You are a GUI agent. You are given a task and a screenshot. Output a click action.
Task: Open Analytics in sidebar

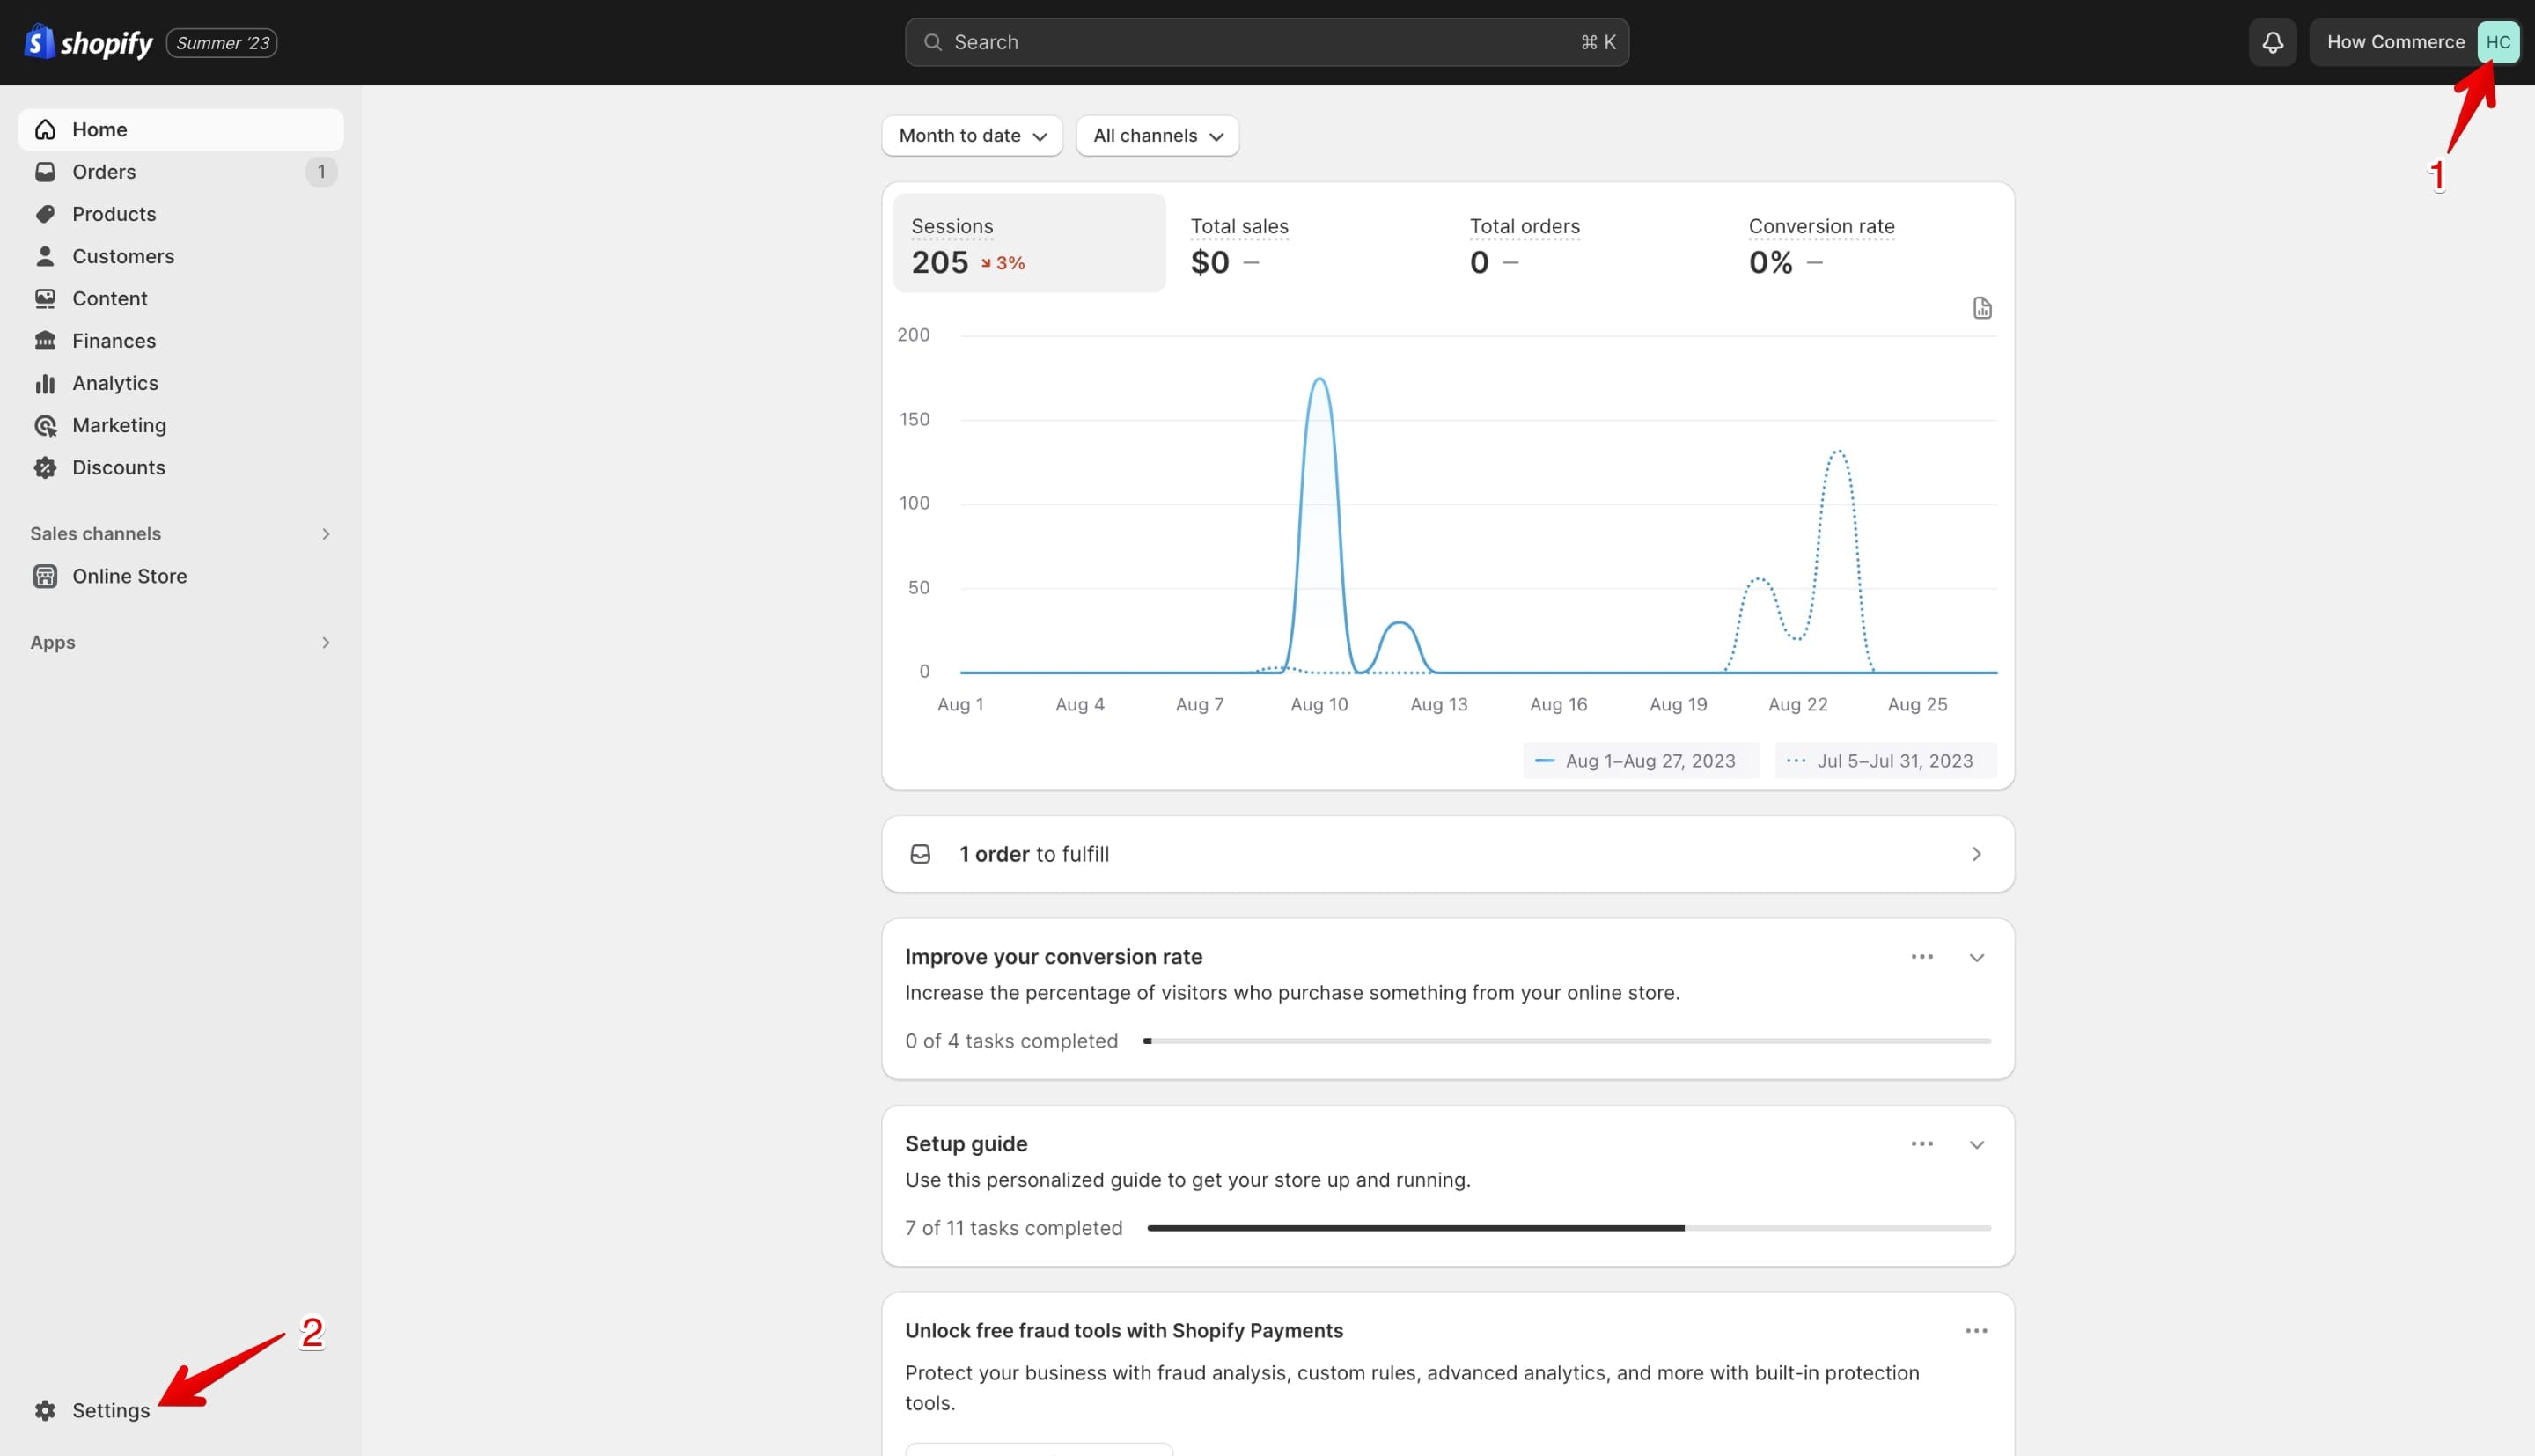point(181,383)
